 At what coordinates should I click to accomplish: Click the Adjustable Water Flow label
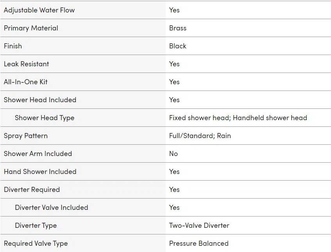pyautogui.click(x=39, y=10)
